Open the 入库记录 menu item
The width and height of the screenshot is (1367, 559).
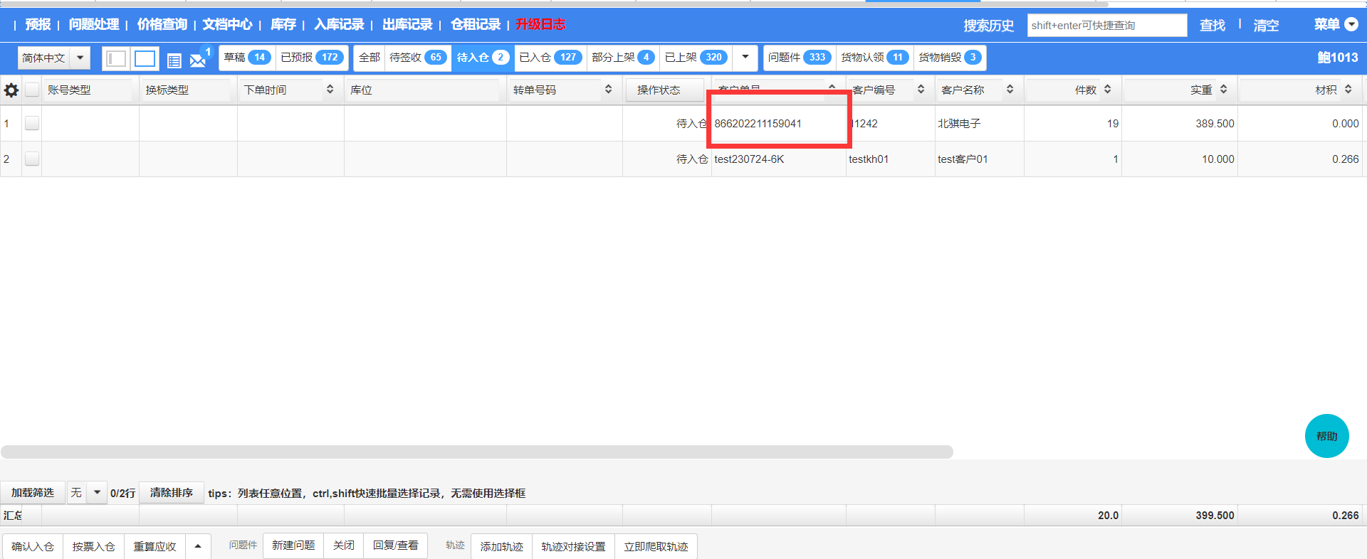tap(339, 24)
